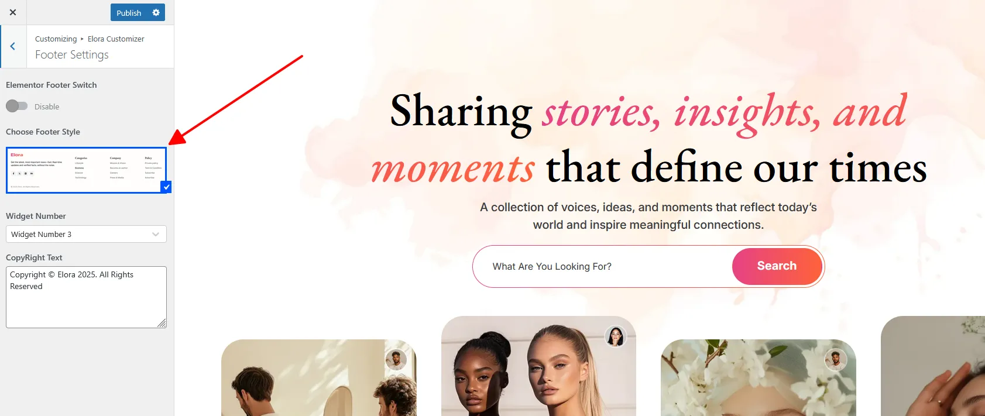Click the CopyRight Text textarea

86,297
